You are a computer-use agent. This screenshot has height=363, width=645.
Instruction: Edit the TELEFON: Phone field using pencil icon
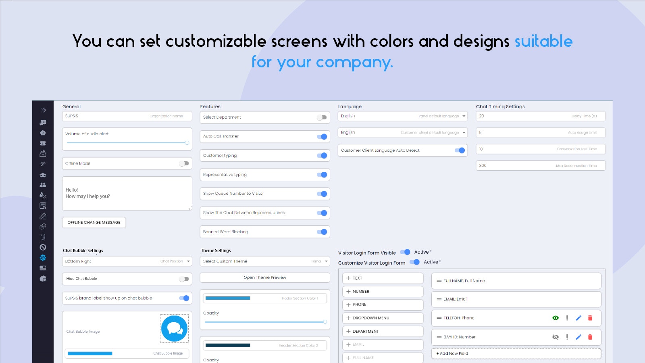point(578,318)
